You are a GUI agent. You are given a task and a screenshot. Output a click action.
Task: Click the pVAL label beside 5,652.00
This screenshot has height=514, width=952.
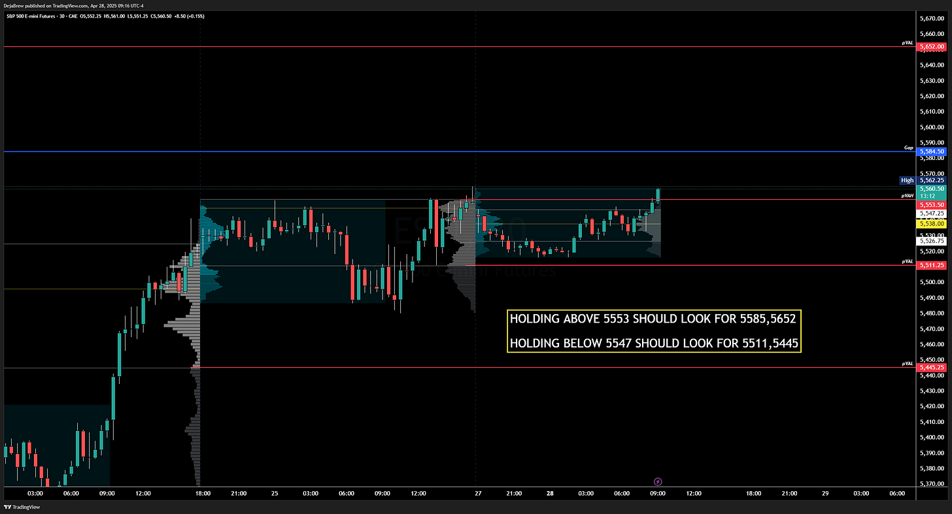(x=908, y=42)
